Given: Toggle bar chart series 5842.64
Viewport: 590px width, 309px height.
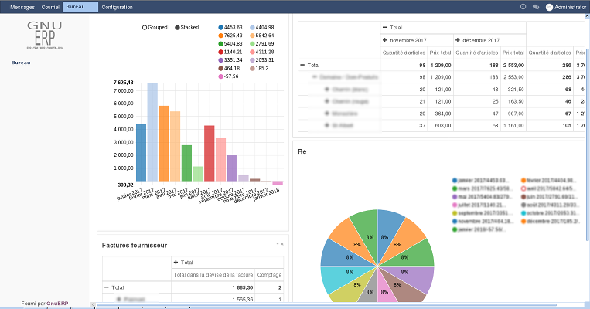Looking at the screenshot, I should click(x=262, y=36).
